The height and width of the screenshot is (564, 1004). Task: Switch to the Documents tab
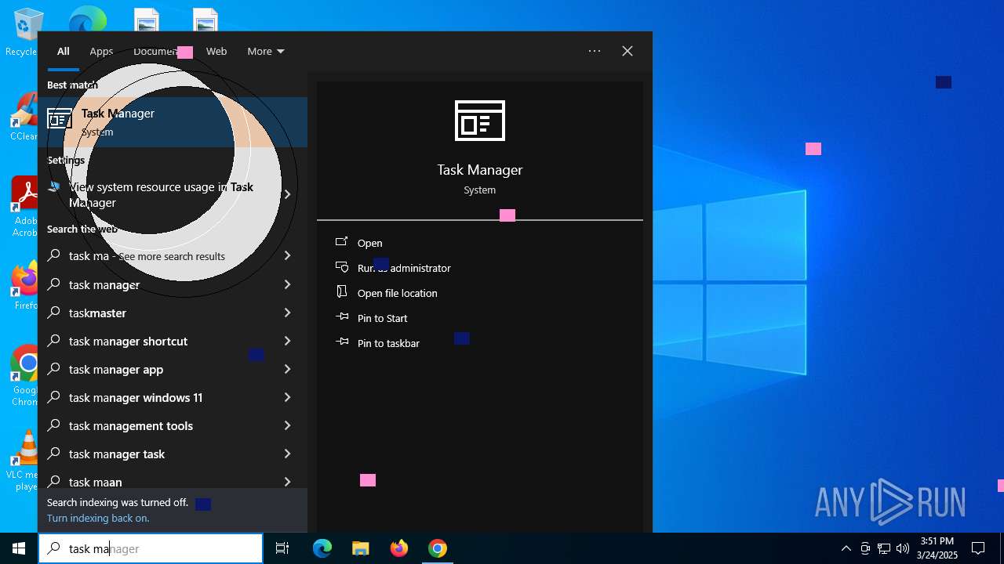[157, 51]
